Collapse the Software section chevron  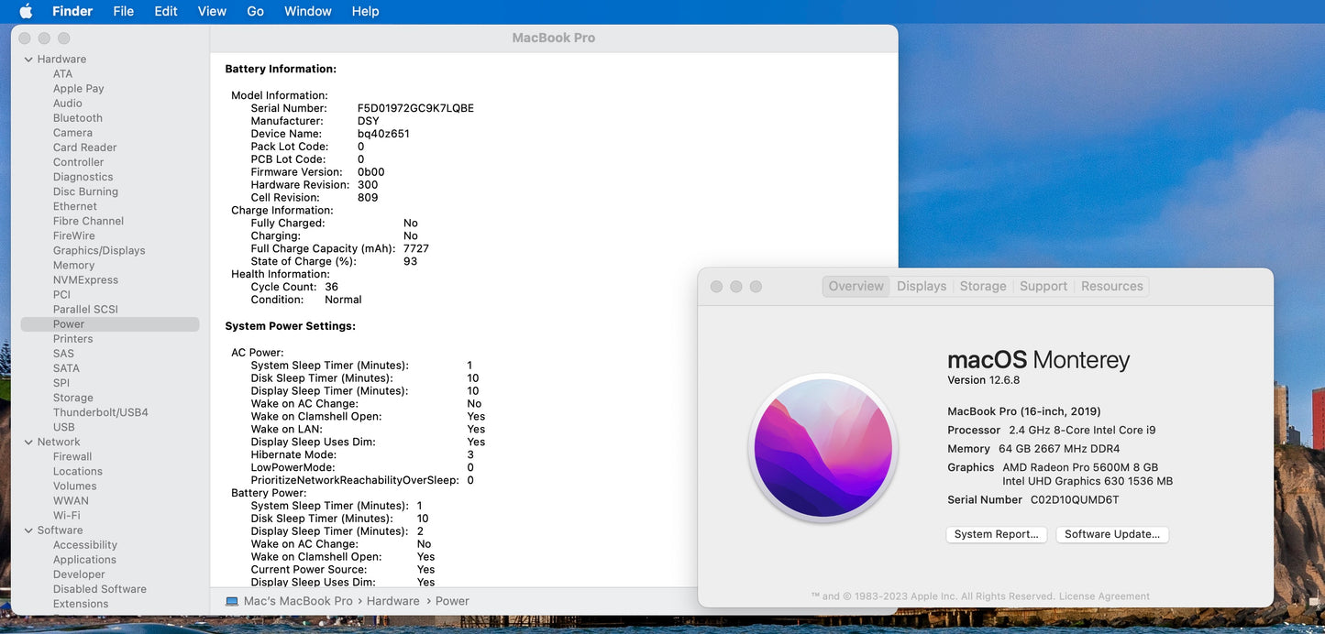[28, 530]
